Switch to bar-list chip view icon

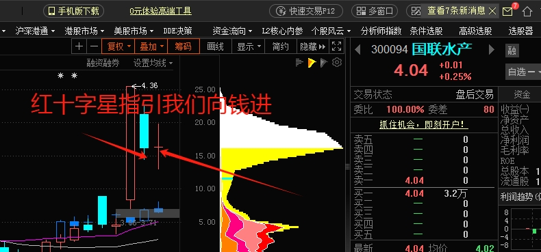(x=299, y=63)
